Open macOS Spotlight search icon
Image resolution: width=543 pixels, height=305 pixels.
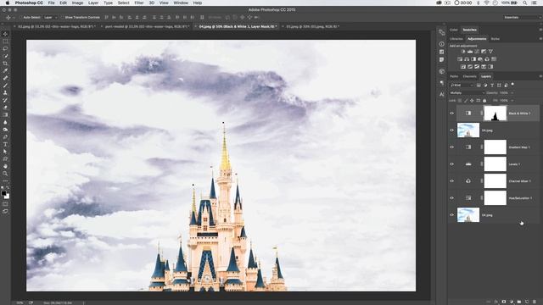point(525,3)
